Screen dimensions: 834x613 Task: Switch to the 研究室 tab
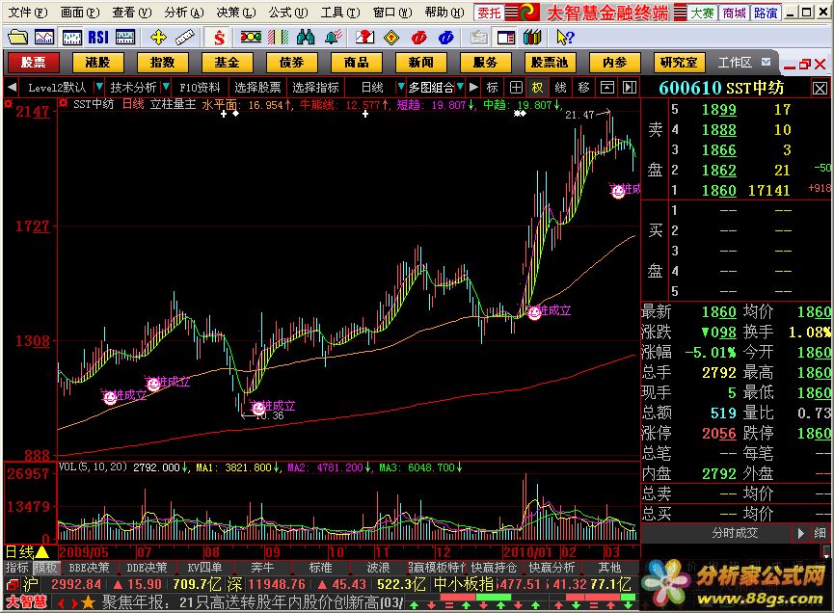[x=679, y=63]
